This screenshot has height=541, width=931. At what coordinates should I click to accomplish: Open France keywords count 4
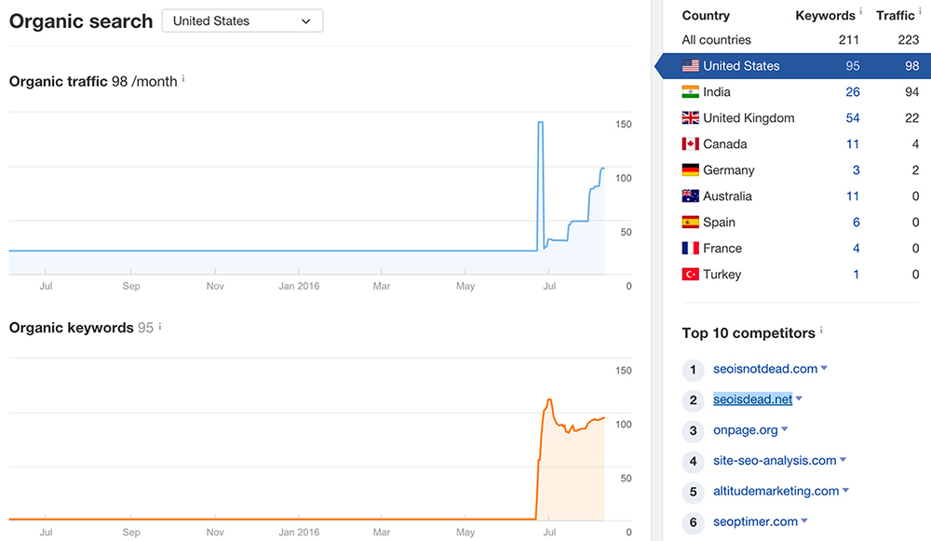(857, 249)
